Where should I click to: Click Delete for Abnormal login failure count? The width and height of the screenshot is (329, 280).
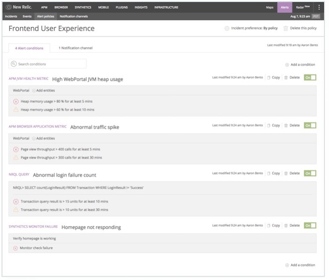(x=295, y=173)
